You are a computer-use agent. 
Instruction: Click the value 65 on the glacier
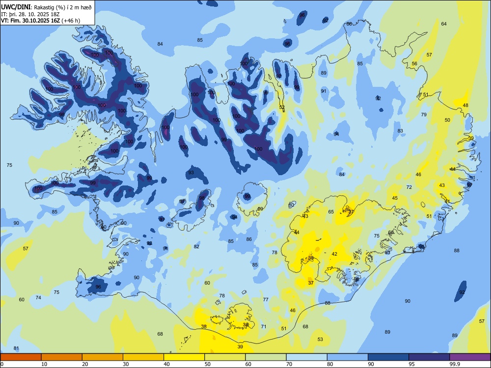point(331,211)
